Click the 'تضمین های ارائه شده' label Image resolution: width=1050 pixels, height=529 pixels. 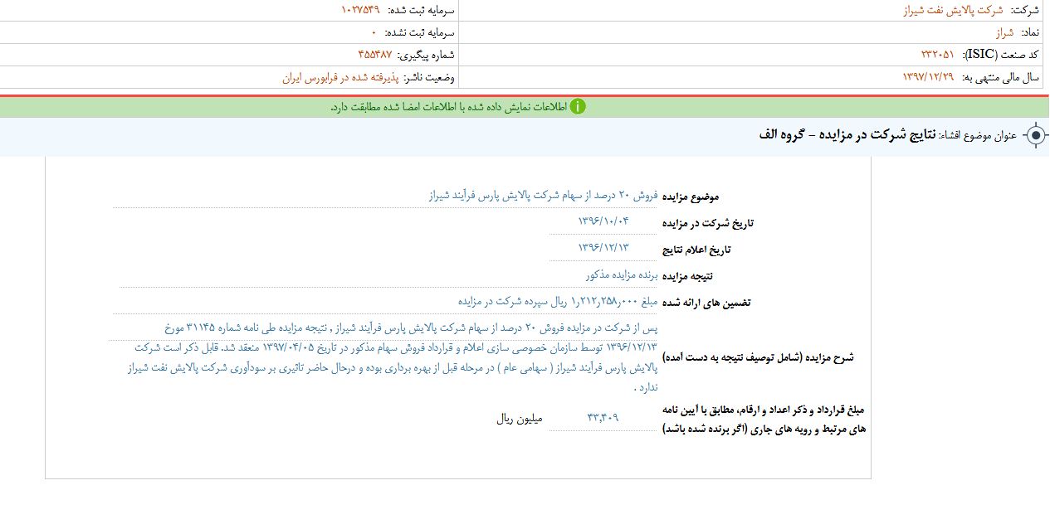[706, 303]
